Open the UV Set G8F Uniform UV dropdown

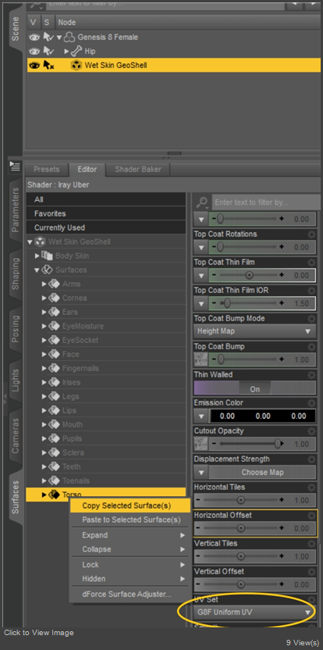(x=254, y=612)
